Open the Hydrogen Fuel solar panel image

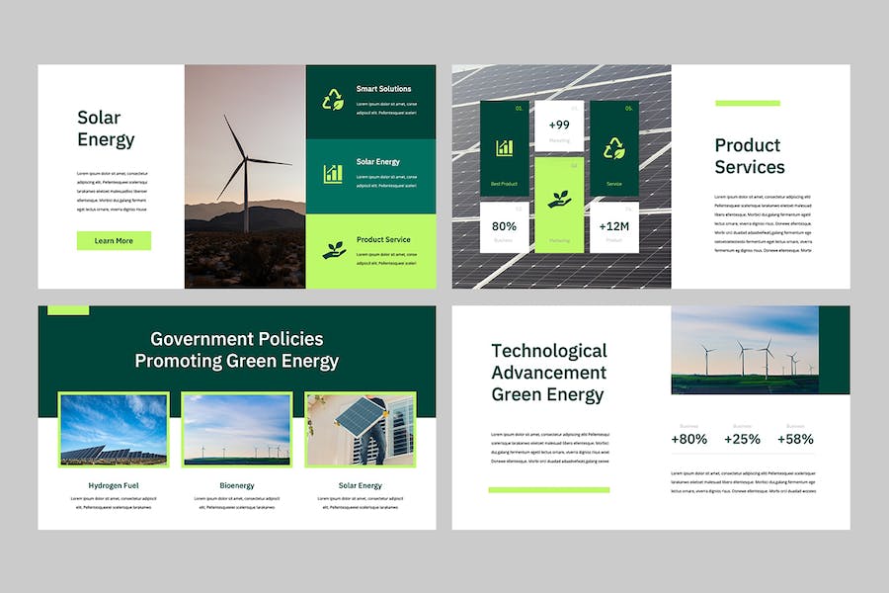click(x=114, y=430)
